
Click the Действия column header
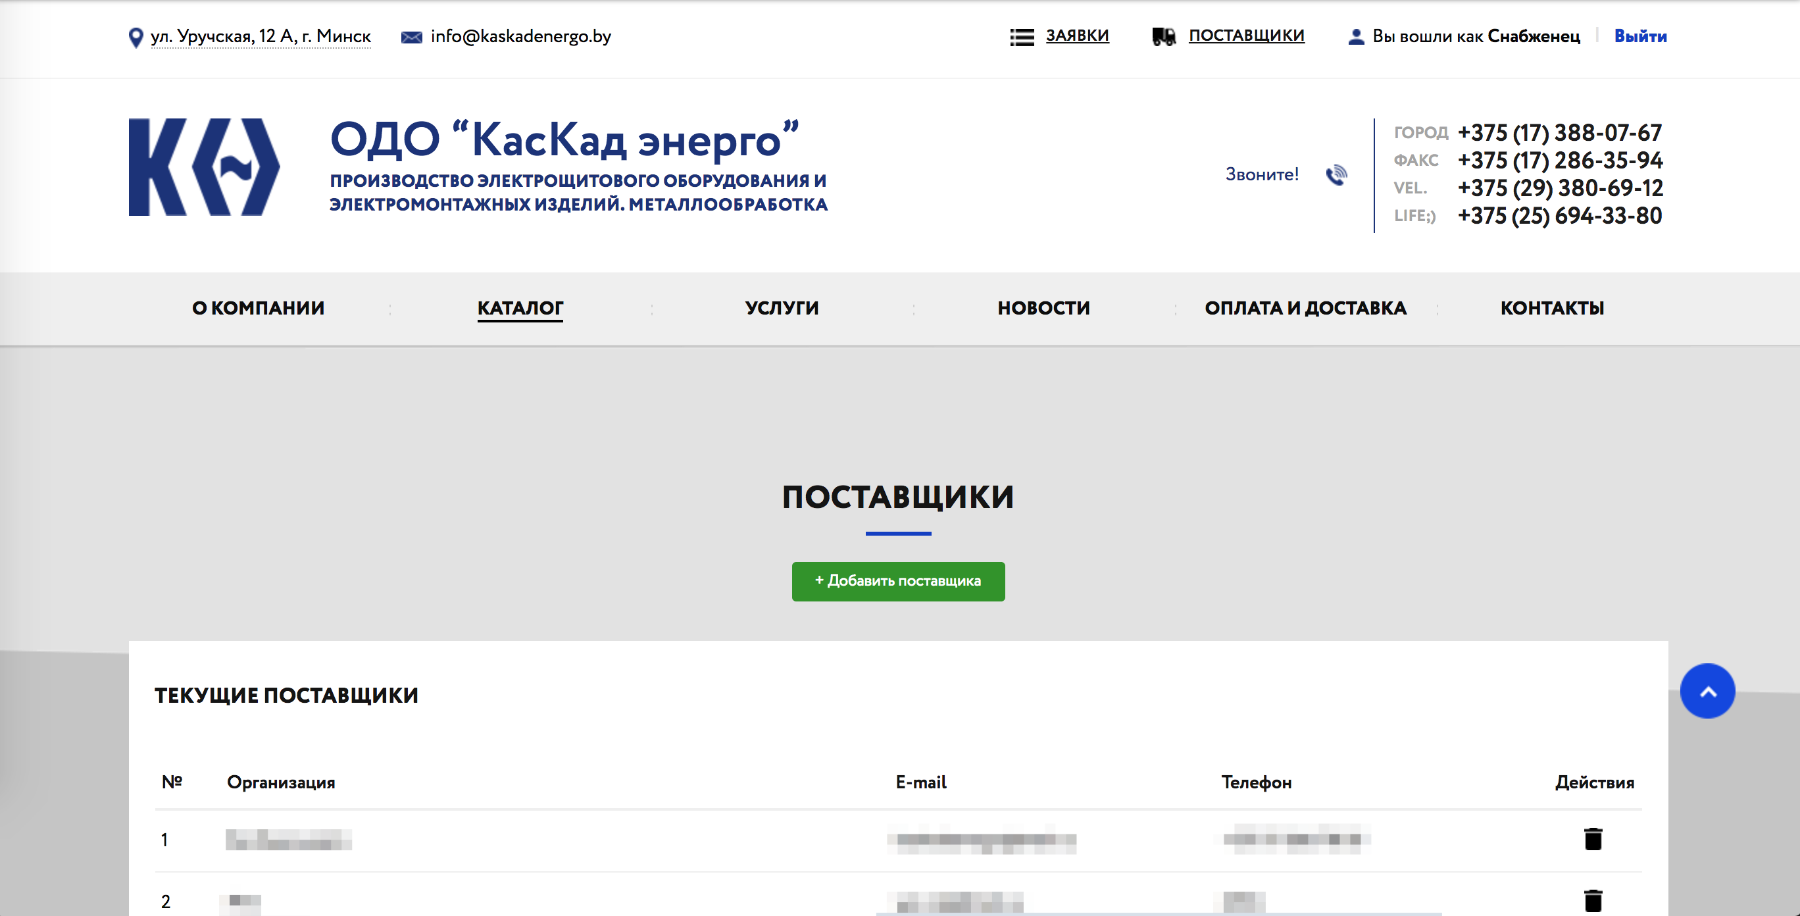1595,782
